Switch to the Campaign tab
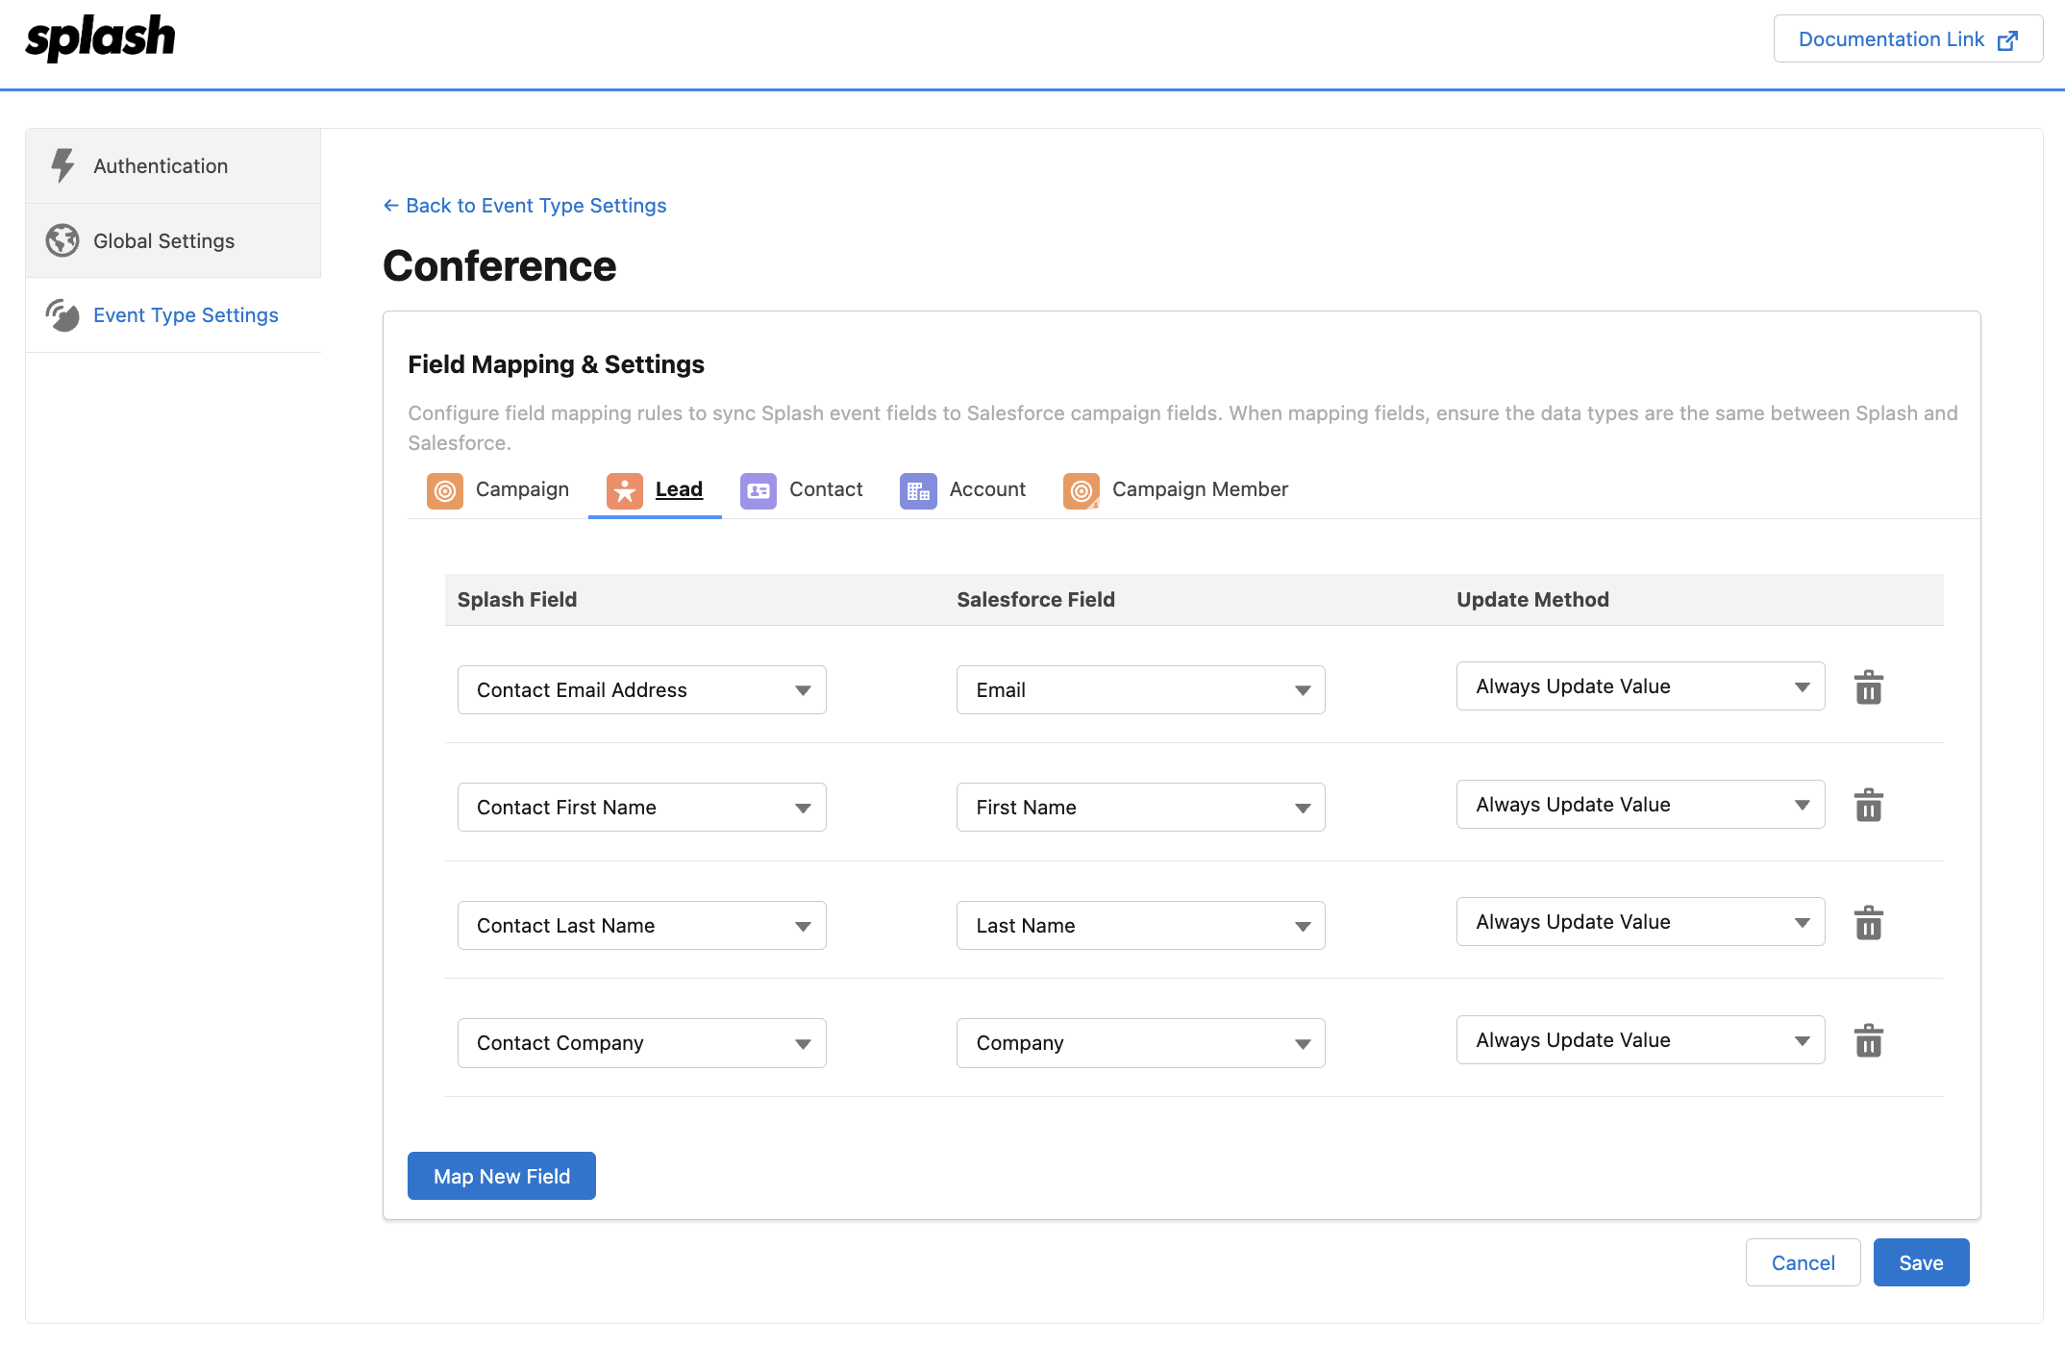Screen dimensions: 2065x1346 tap(498, 490)
